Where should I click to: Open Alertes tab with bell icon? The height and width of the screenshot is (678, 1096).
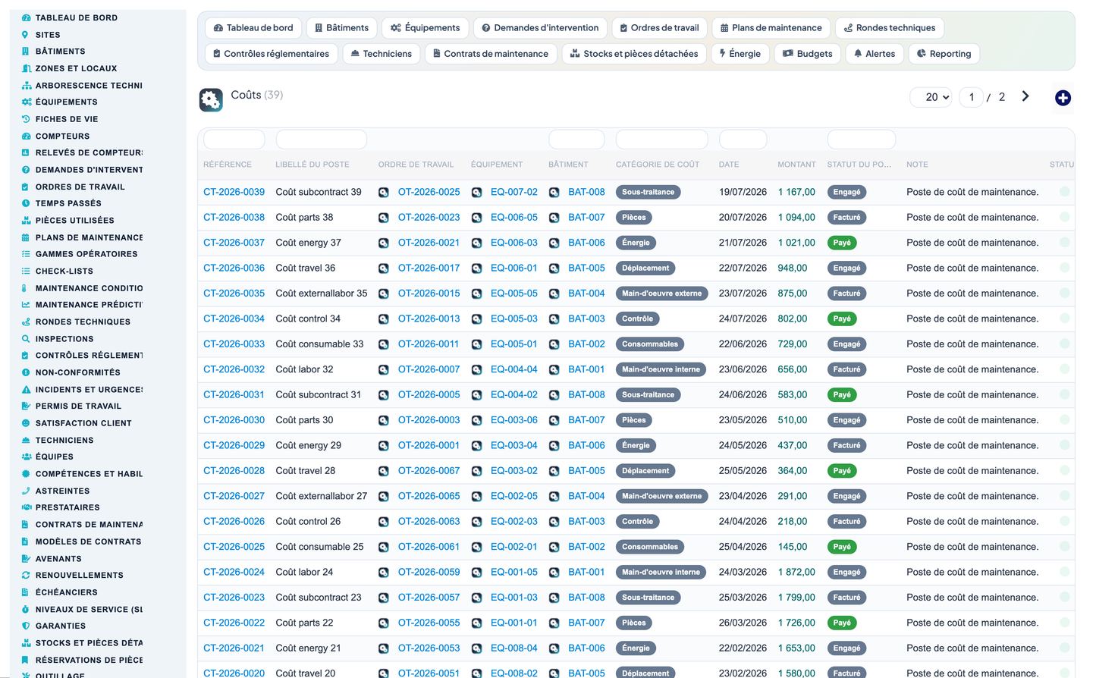point(874,54)
